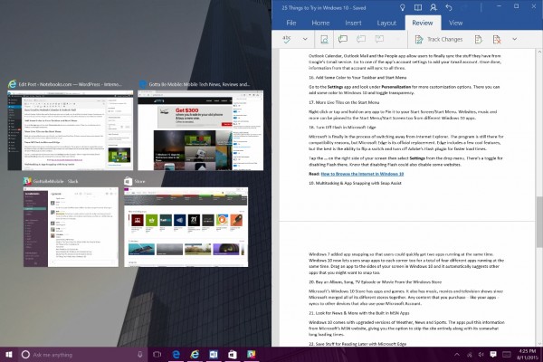Show hidden system tray icons with the chevron
Viewport: 543px width, 362px height.
(x=457, y=355)
